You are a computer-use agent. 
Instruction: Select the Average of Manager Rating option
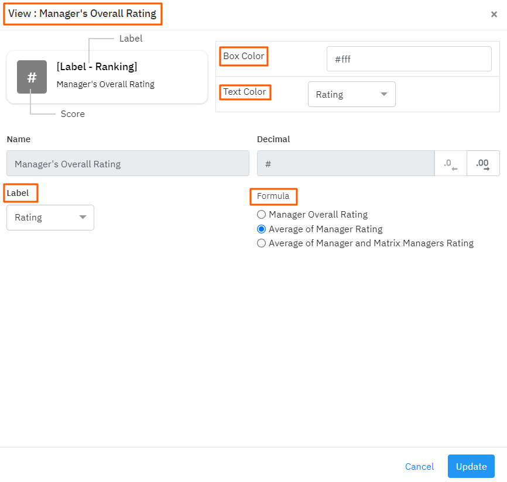point(262,229)
